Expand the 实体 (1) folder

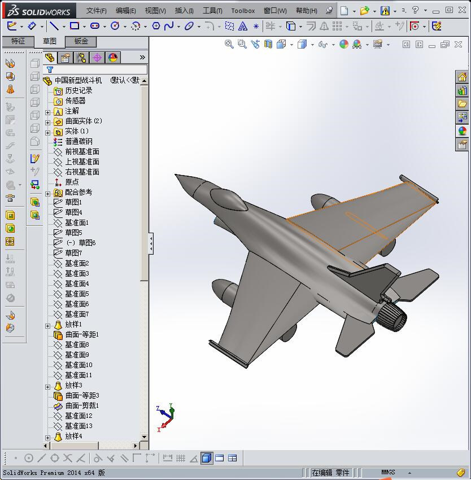[x=48, y=133]
